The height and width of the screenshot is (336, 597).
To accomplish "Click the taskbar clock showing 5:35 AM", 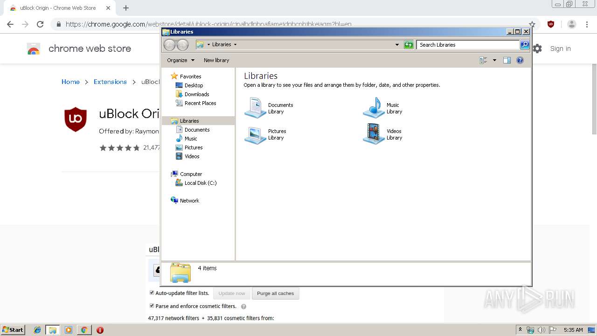I will 573,330.
